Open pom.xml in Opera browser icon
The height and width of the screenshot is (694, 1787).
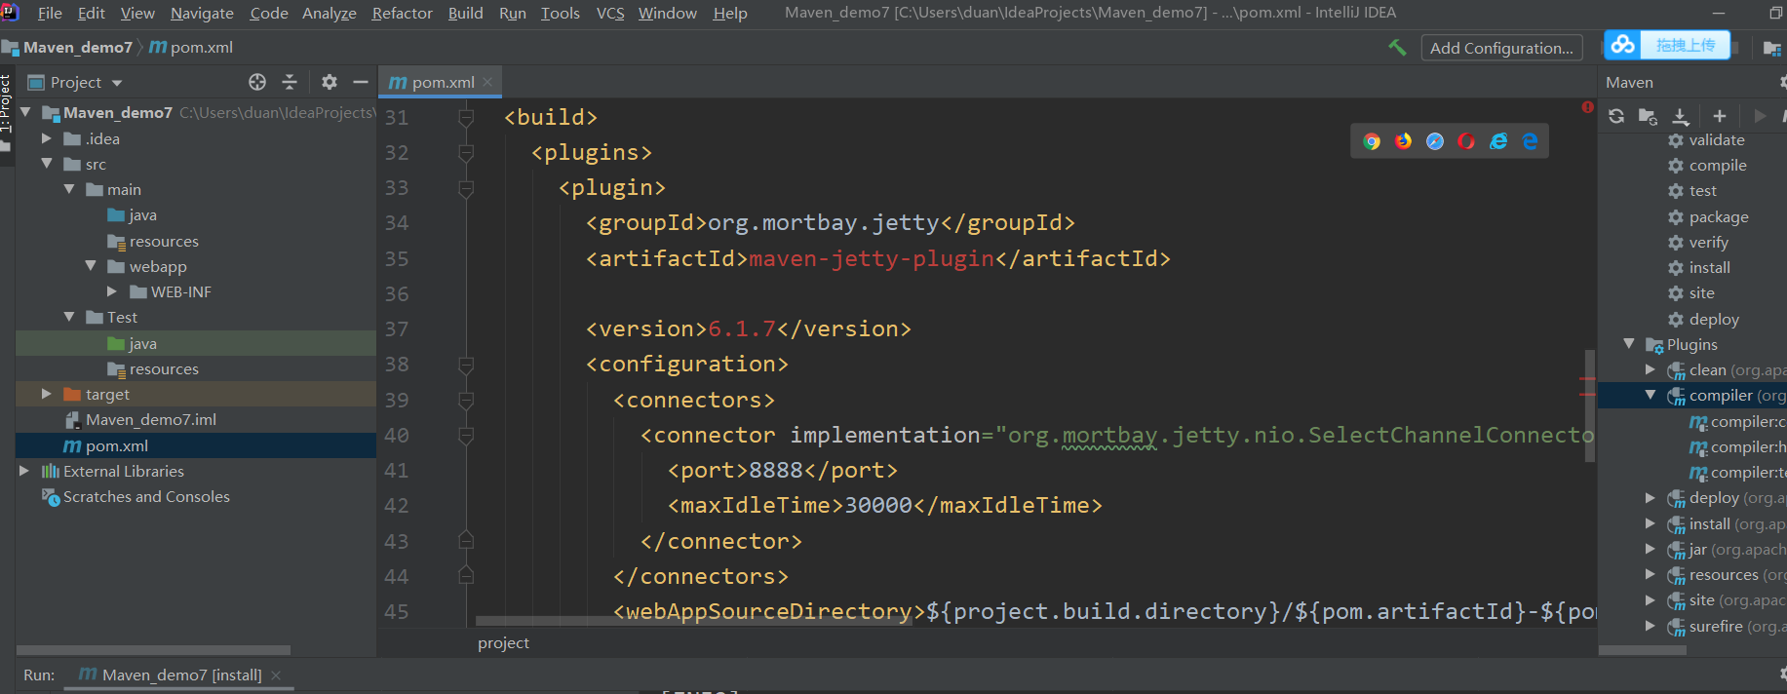point(1466,141)
